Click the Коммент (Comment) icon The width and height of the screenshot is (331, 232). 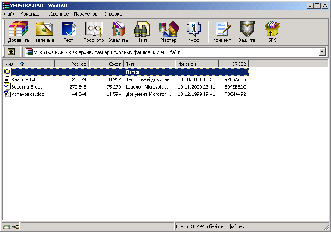(223, 29)
